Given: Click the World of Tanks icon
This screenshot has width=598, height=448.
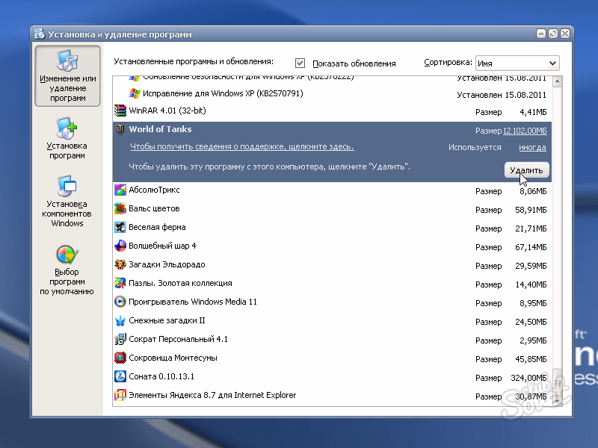Looking at the screenshot, I should coord(120,130).
